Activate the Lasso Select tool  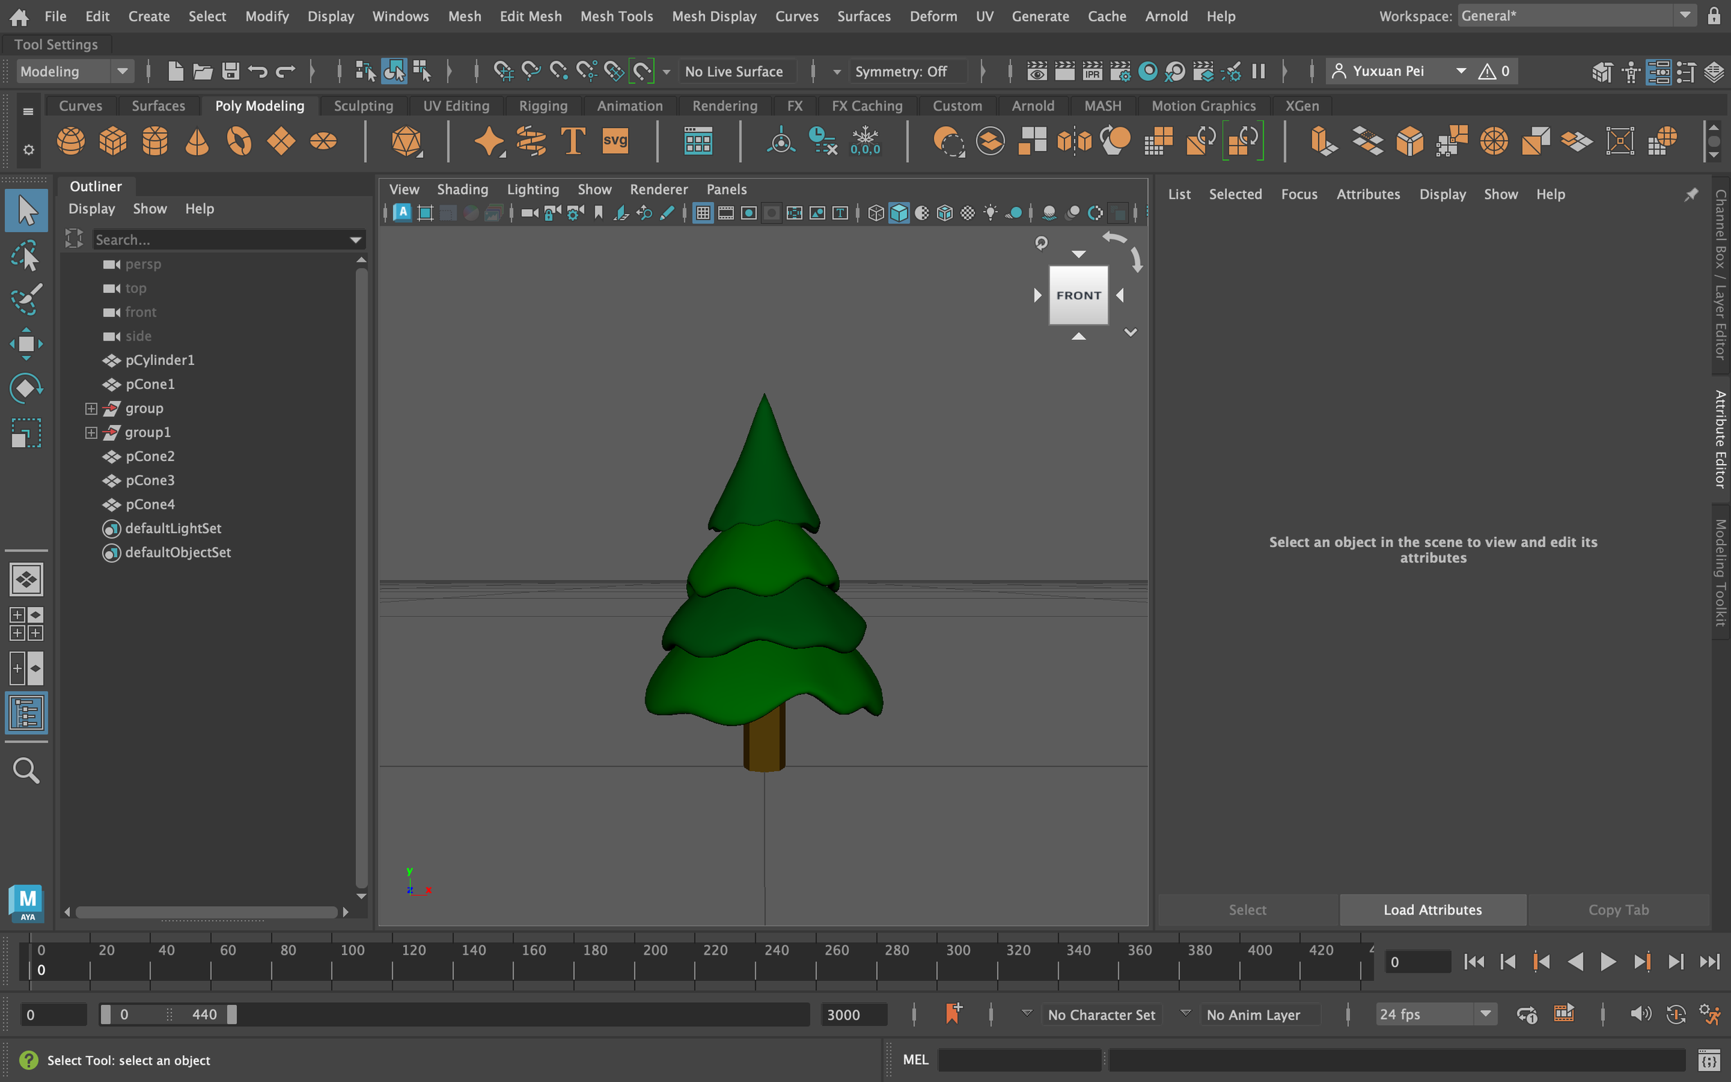click(x=26, y=255)
